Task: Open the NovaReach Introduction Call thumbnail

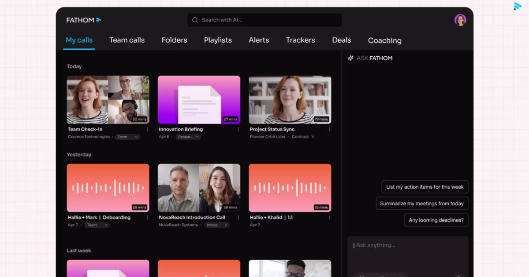Action: click(199, 188)
